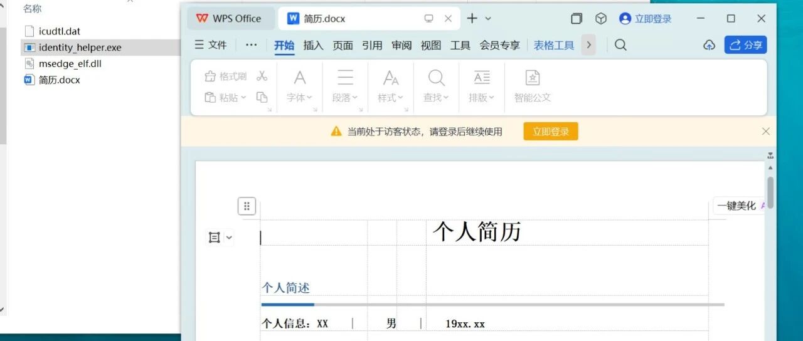Close the 简历.docx document tab
This screenshot has width=803, height=341.
pos(448,19)
